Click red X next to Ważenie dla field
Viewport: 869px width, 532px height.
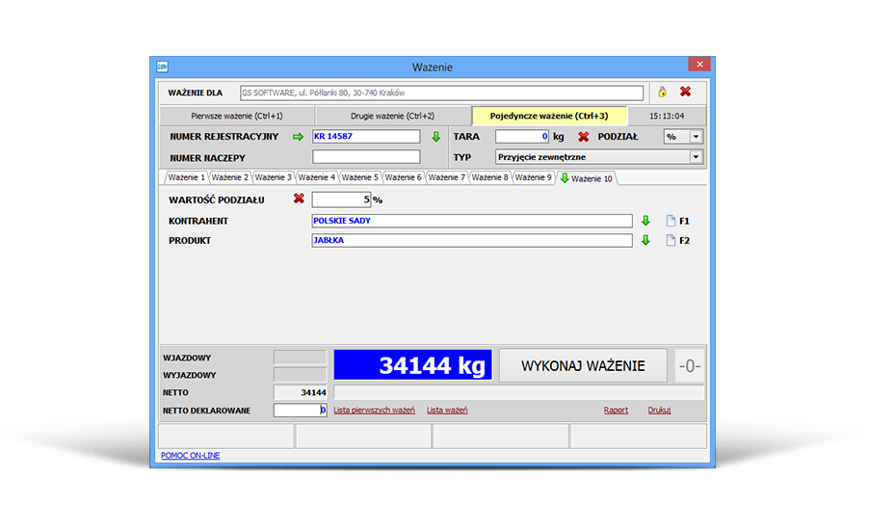click(x=685, y=93)
